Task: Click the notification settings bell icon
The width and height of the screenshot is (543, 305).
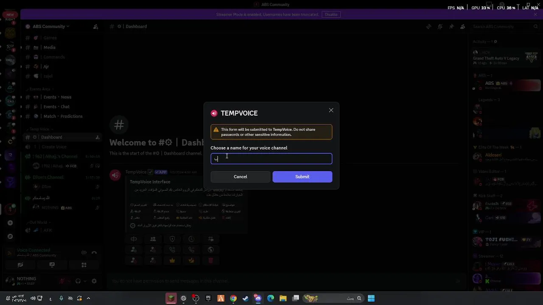Action: tap(440, 26)
